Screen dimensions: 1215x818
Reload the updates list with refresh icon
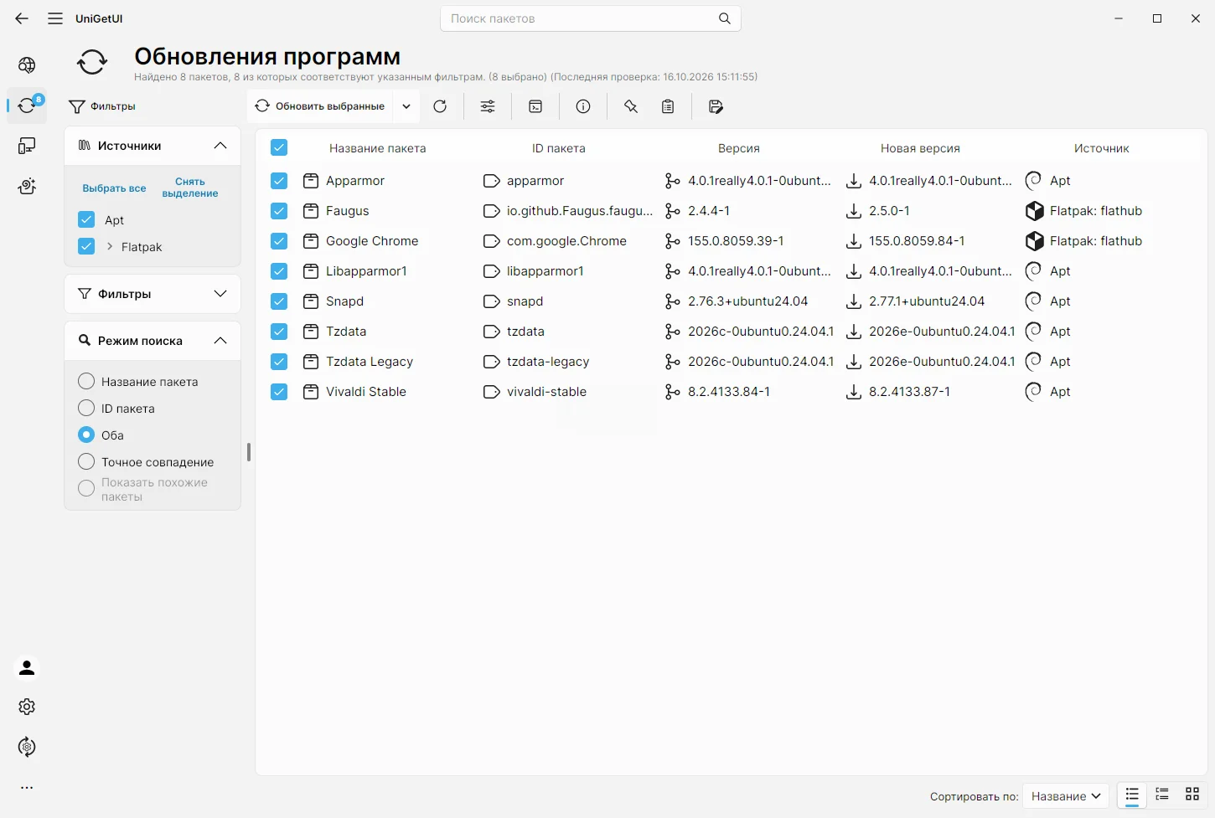440,106
